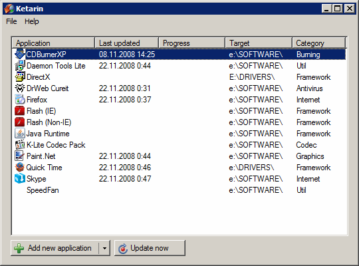
Task: Click Add new application button
Action: [x=55, y=248]
